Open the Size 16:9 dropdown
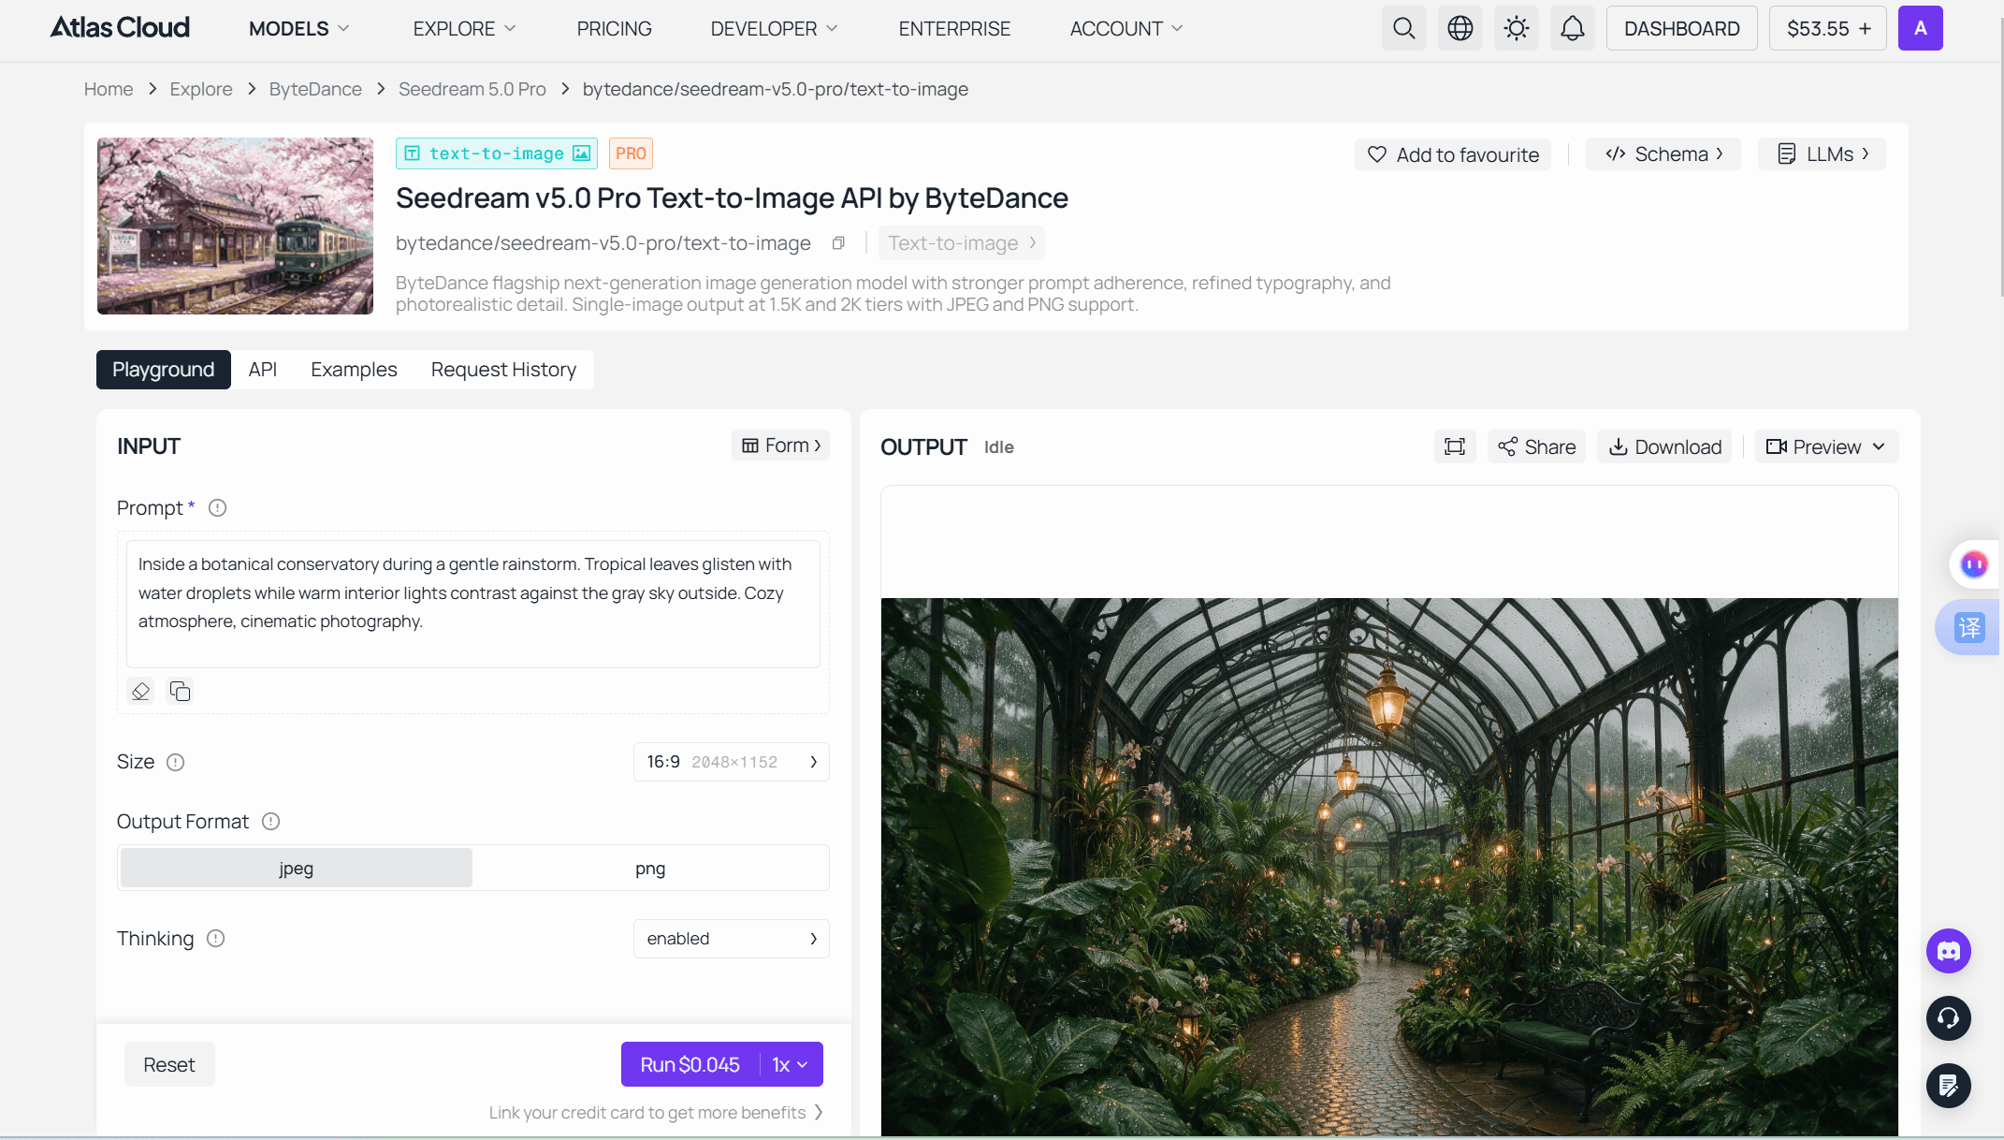 [x=732, y=762]
